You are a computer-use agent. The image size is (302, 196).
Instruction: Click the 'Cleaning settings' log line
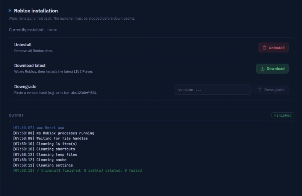click(43, 165)
